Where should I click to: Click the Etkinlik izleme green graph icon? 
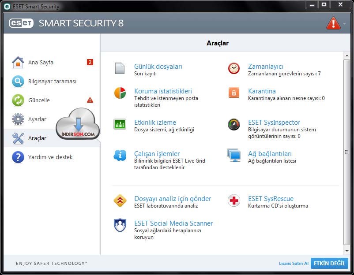(x=120, y=124)
